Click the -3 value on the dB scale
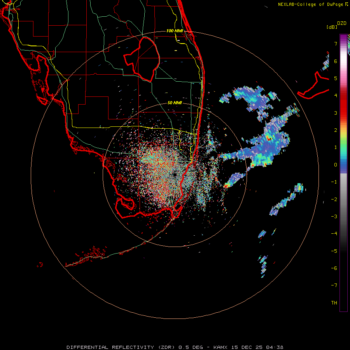 (334, 216)
